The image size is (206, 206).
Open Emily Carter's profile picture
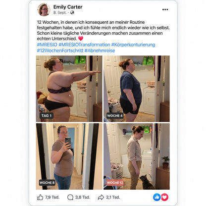[x=44, y=9]
